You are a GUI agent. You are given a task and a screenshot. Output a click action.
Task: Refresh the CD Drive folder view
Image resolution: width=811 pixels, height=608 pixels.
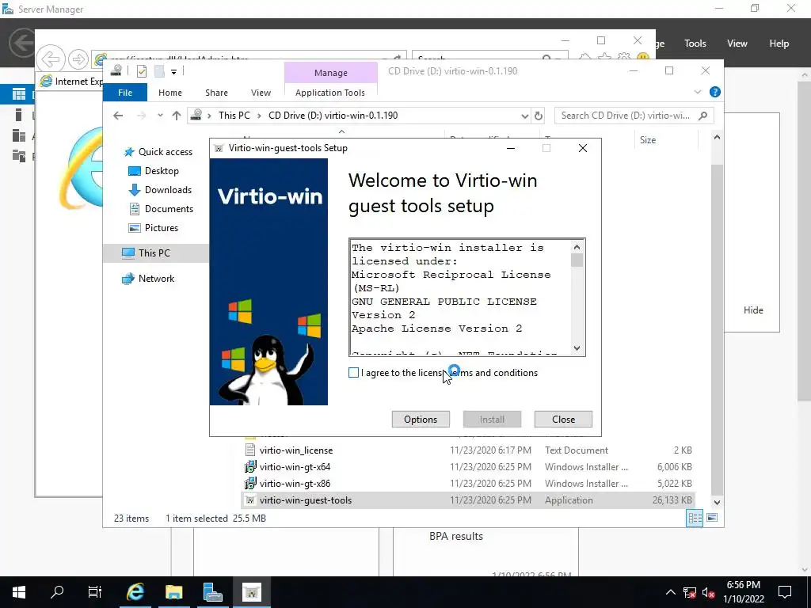(539, 116)
